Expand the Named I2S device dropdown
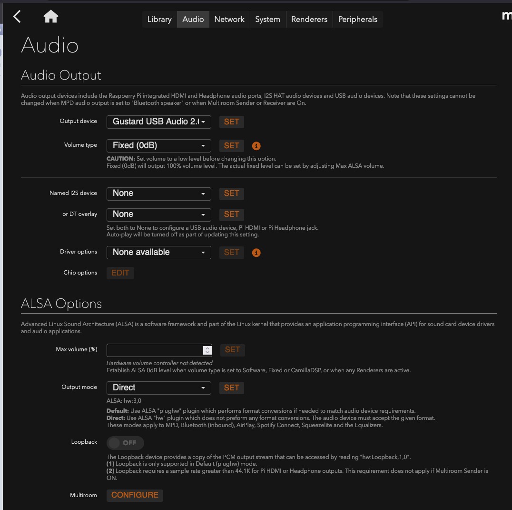 pos(158,193)
